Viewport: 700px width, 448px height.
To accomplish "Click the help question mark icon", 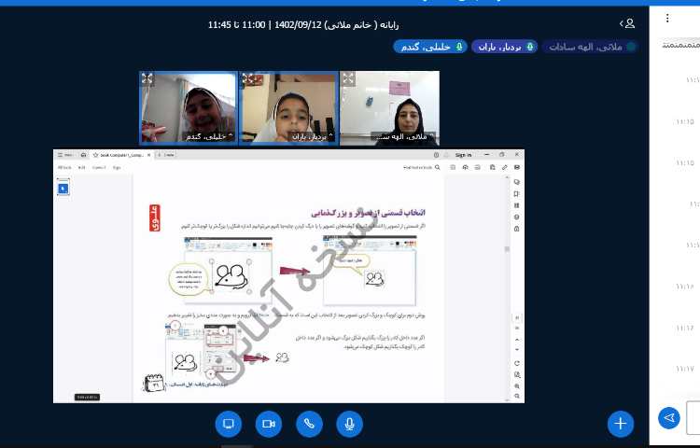I will point(436,155).
